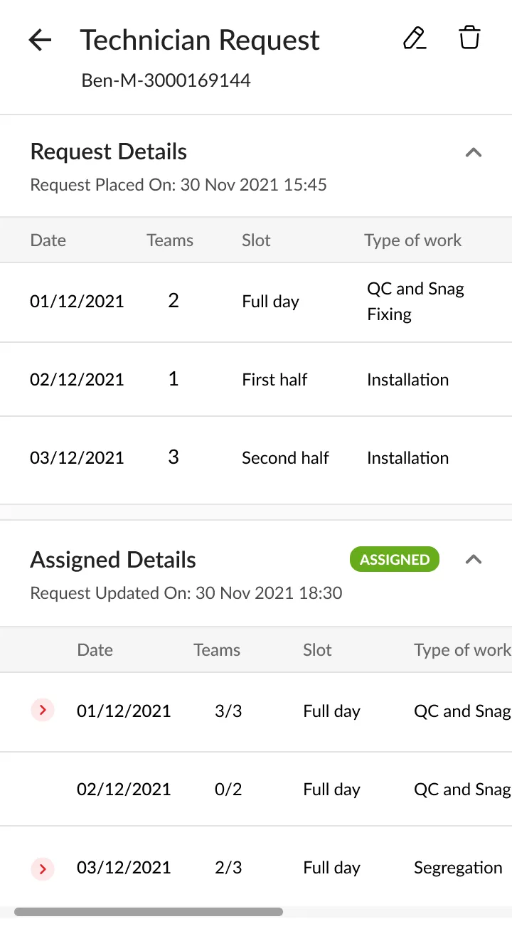
Task: Select the 03/12/2021 Second half request row
Action: [x=256, y=458]
